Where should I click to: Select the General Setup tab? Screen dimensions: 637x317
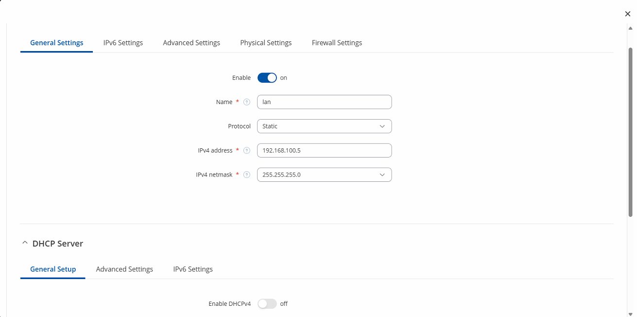(52, 269)
